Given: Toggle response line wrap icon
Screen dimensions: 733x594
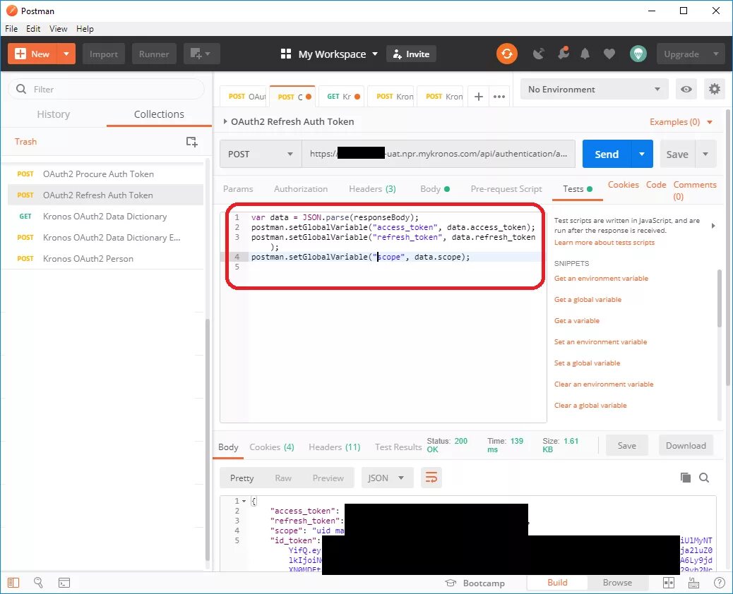Looking at the screenshot, I should coord(431,478).
